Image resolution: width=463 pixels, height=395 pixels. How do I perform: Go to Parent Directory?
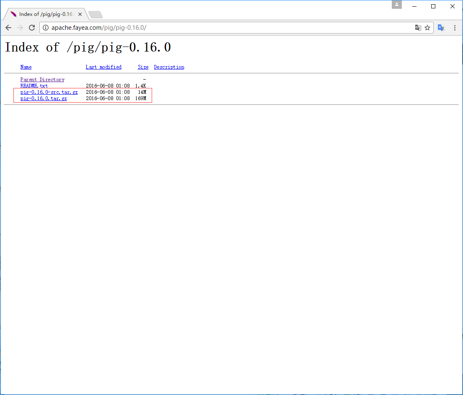tap(42, 80)
